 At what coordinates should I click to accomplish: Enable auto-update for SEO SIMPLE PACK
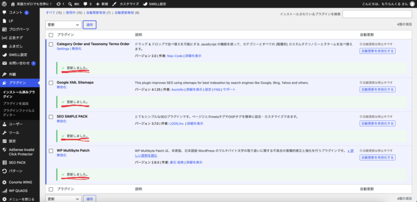[377, 123]
